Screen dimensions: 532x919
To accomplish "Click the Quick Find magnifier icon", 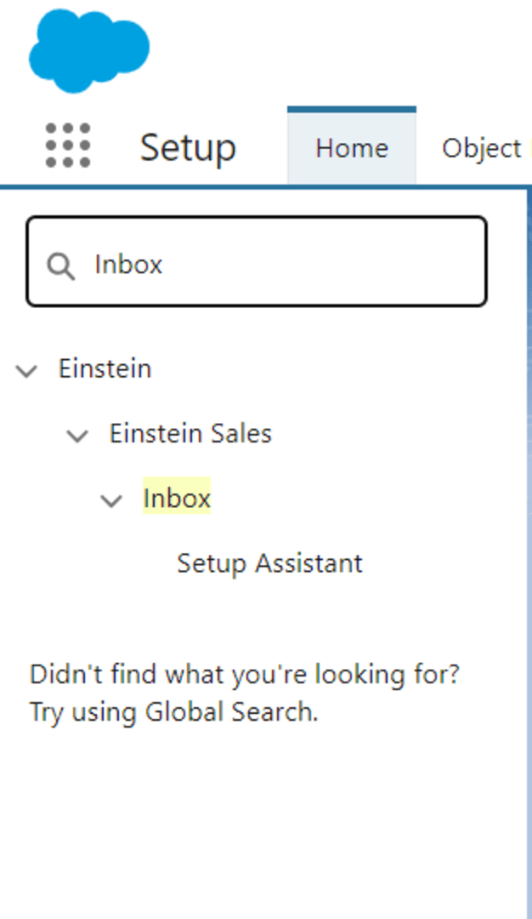I will pyautogui.click(x=60, y=266).
